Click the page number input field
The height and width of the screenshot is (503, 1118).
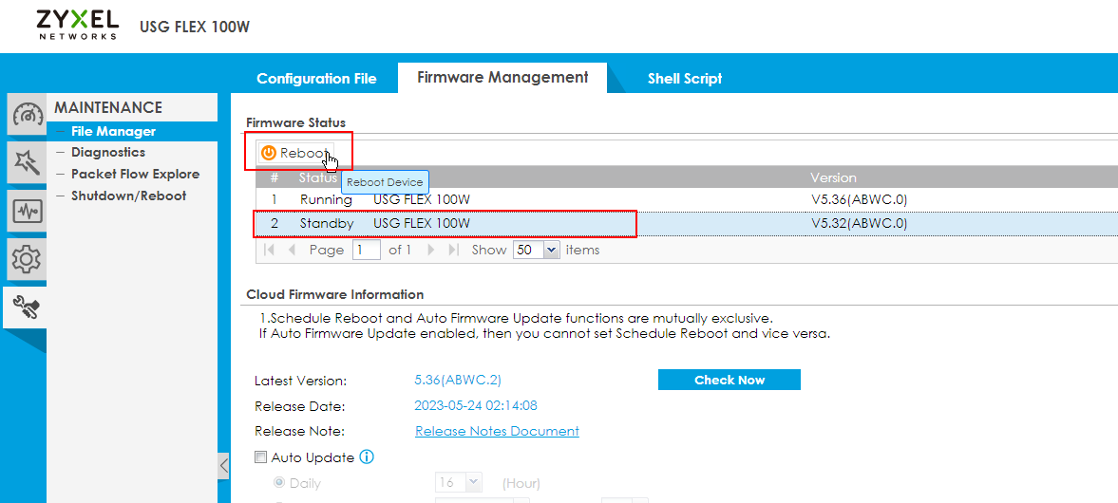(366, 250)
